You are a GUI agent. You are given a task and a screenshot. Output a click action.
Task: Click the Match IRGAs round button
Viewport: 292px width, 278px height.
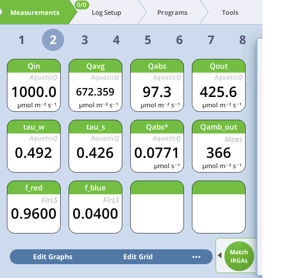[239, 256]
